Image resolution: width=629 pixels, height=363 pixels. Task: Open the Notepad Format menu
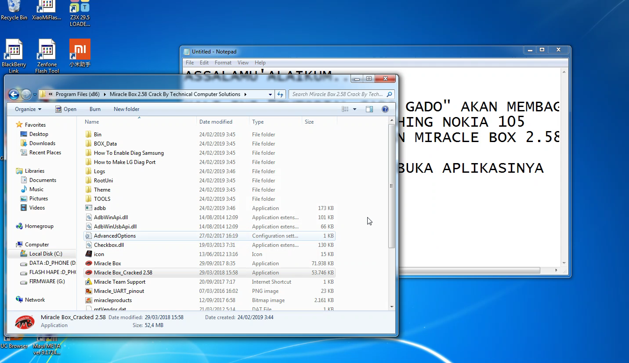pyautogui.click(x=223, y=63)
